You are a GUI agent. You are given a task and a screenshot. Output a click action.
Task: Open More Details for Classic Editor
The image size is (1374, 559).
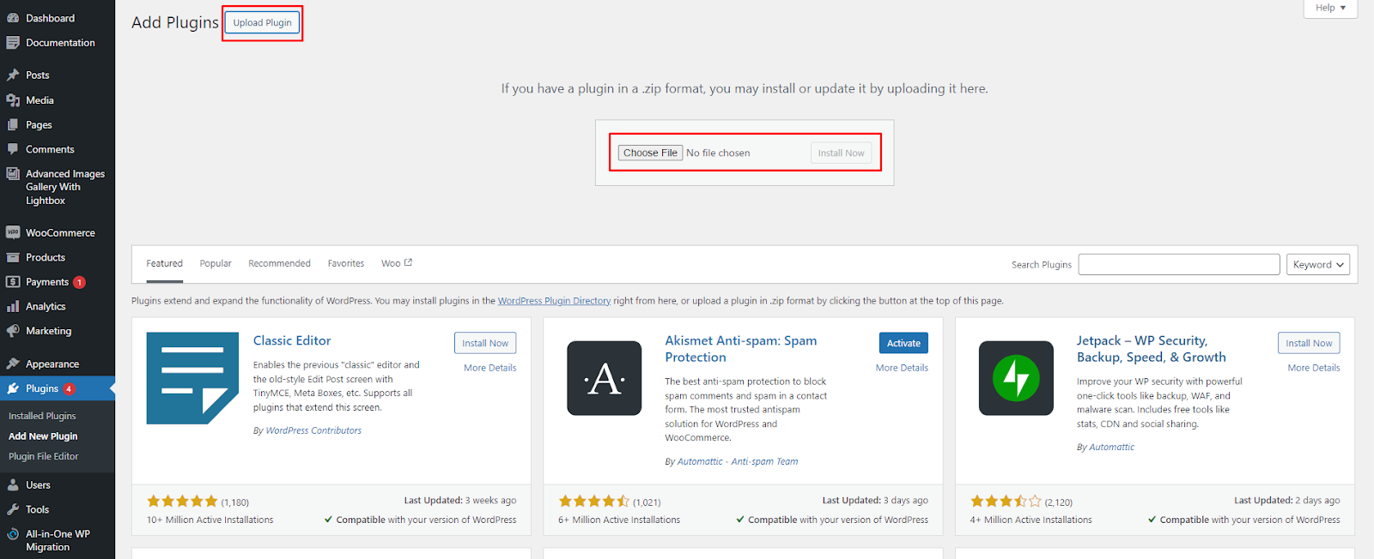(490, 368)
